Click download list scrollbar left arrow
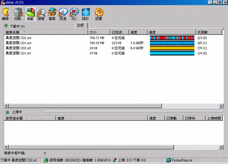 (x=6, y=106)
